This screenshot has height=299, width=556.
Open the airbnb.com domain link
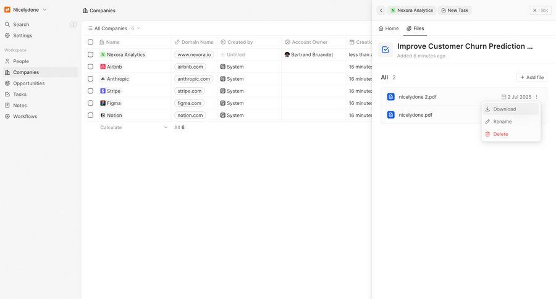click(190, 67)
